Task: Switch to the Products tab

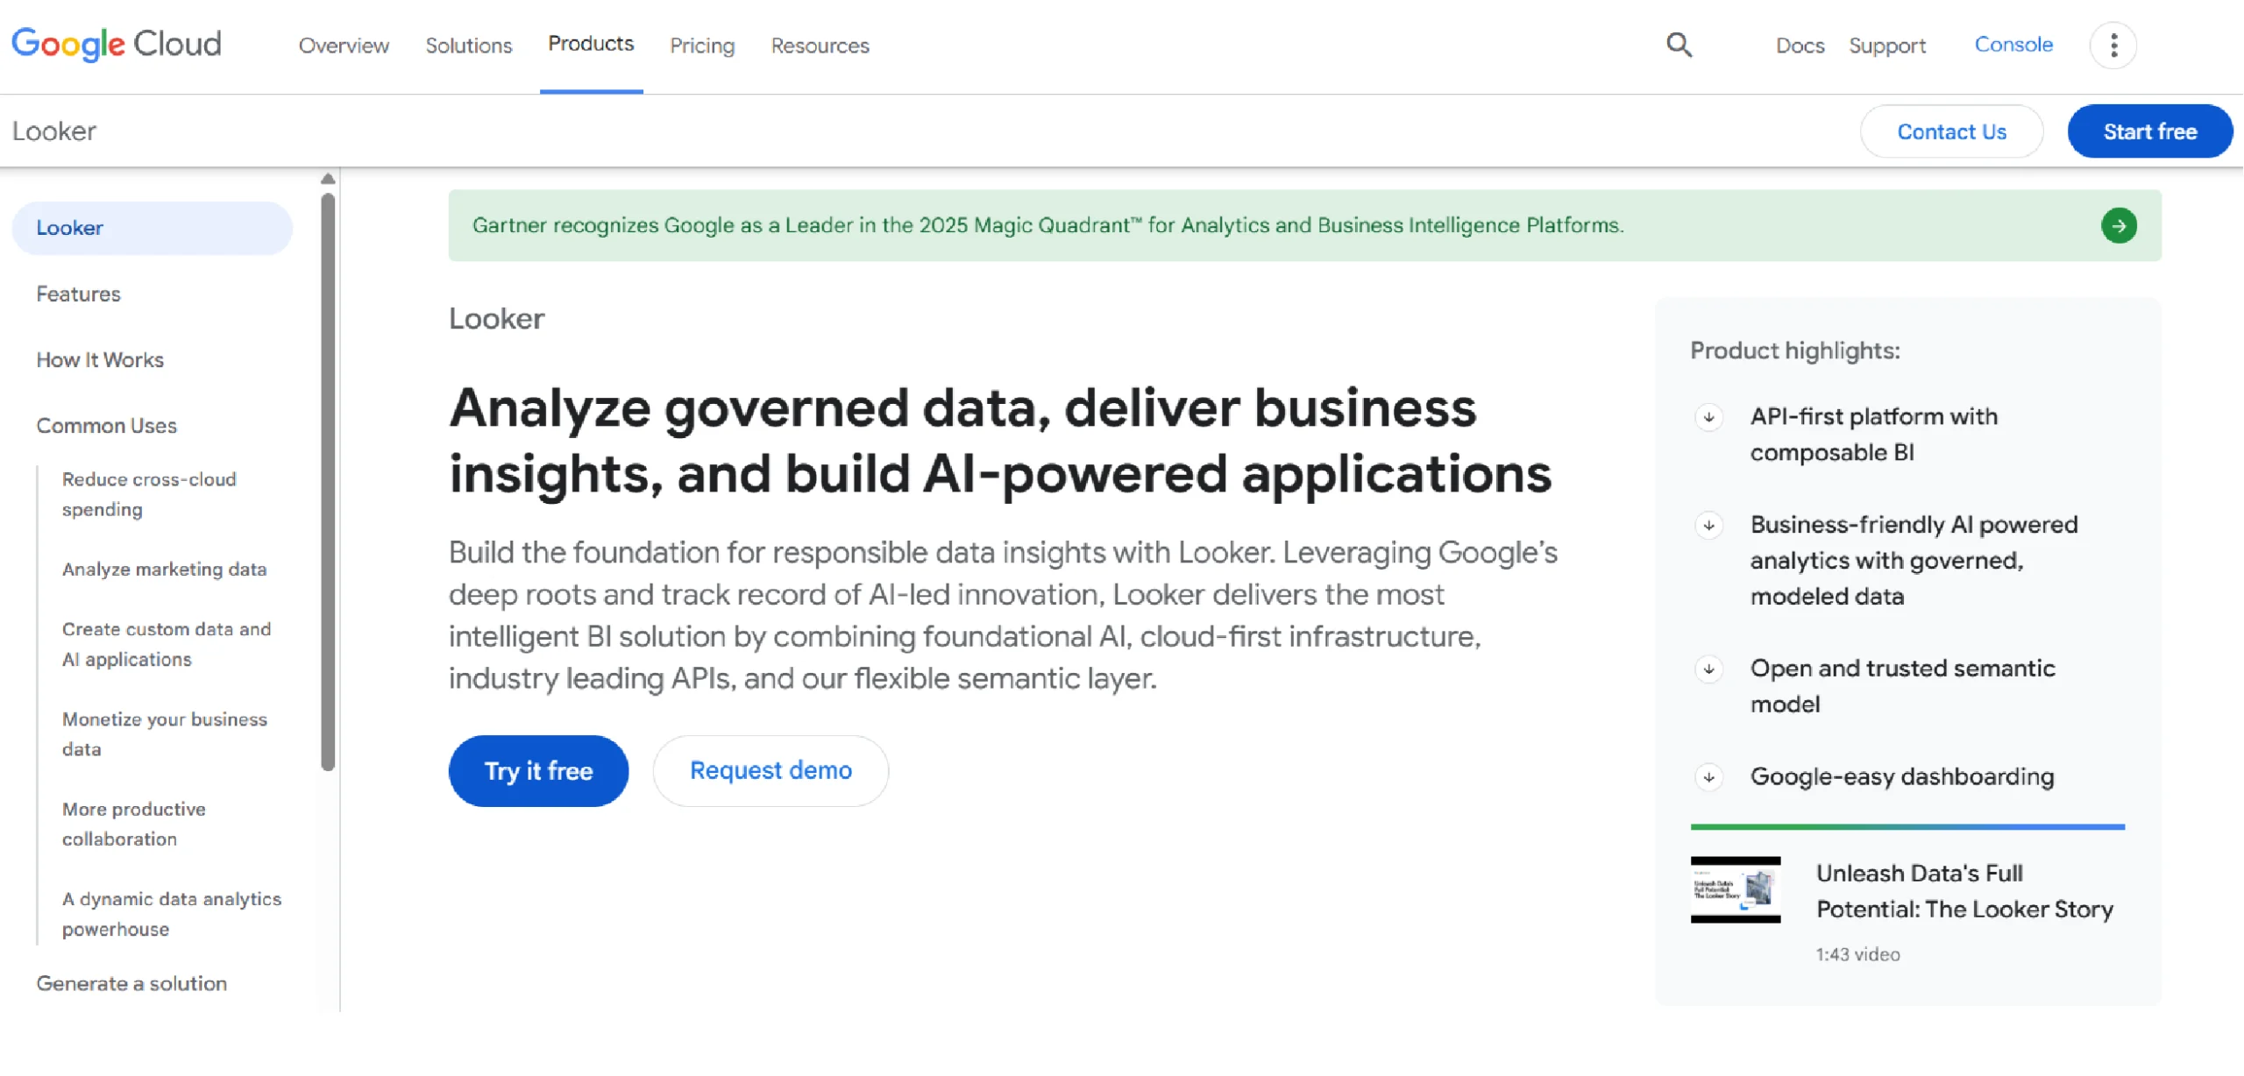Action: pyautogui.click(x=591, y=44)
